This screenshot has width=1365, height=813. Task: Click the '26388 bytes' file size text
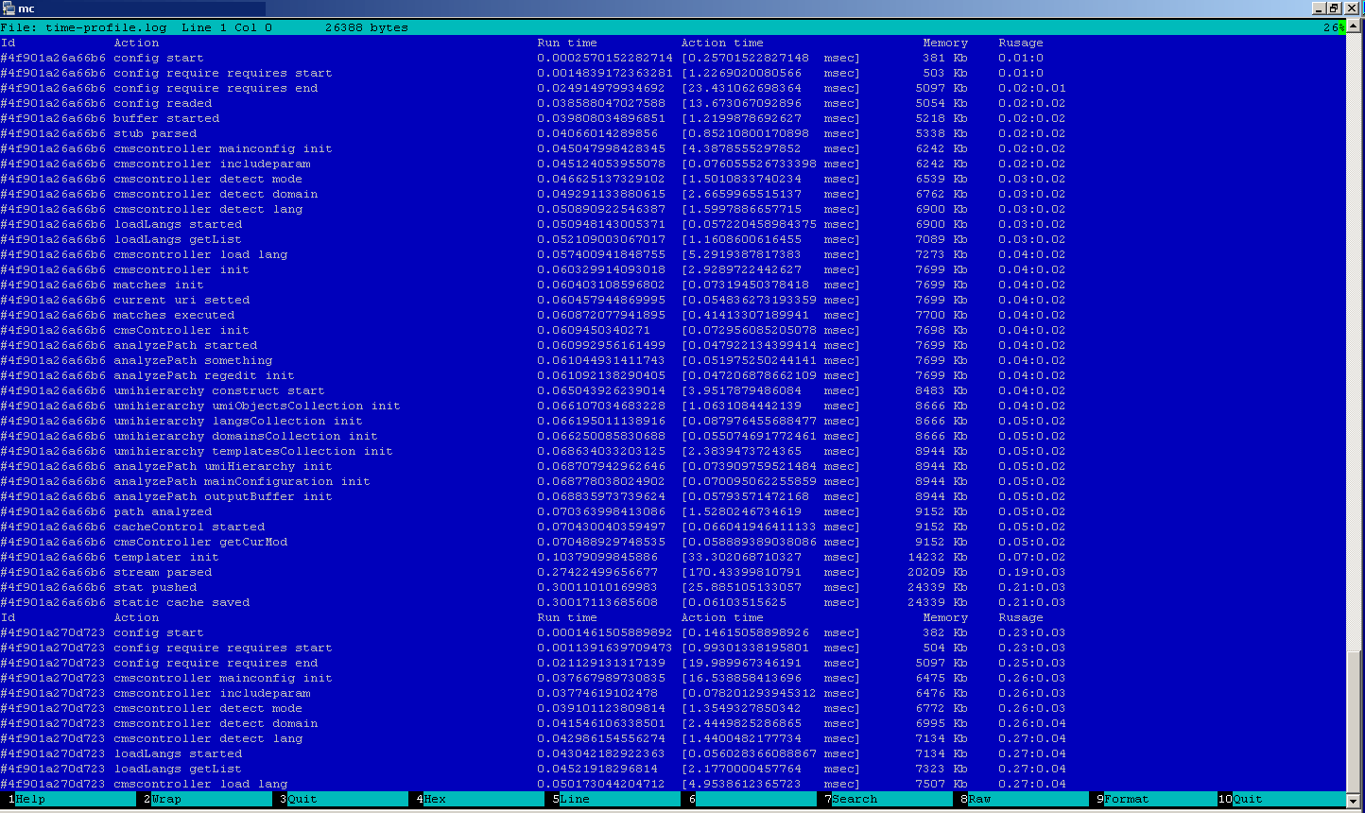(x=367, y=27)
